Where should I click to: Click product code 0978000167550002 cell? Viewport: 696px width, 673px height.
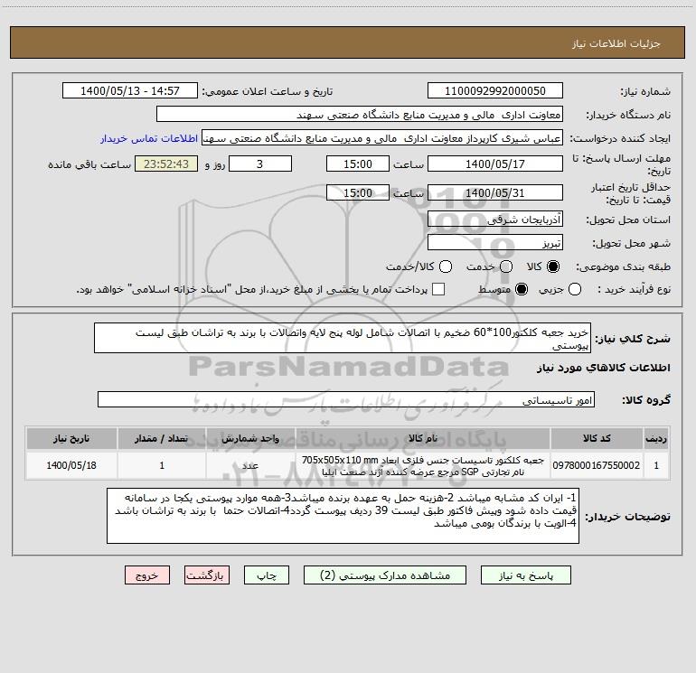[x=597, y=465]
